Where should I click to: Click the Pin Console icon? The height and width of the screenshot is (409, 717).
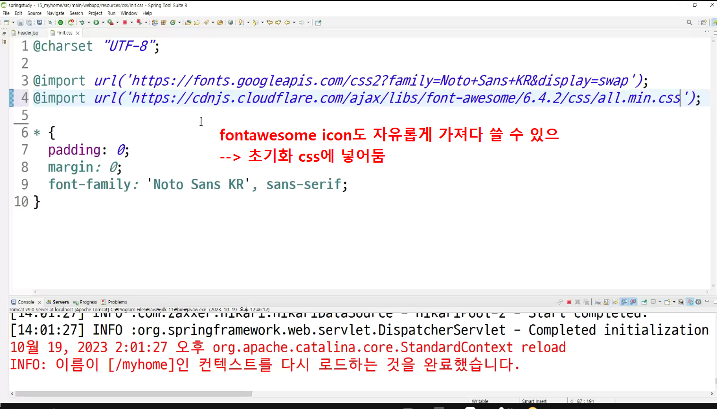tap(644, 302)
